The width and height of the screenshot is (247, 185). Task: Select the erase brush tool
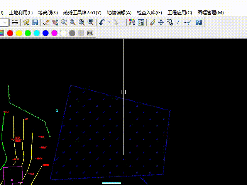[152, 22]
